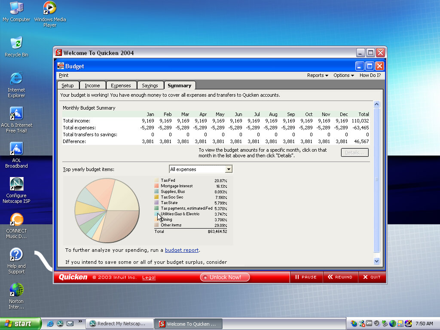Viewport: 440px width, 330px height.
Task: Pause the Quicken demo playback
Action: point(306,277)
